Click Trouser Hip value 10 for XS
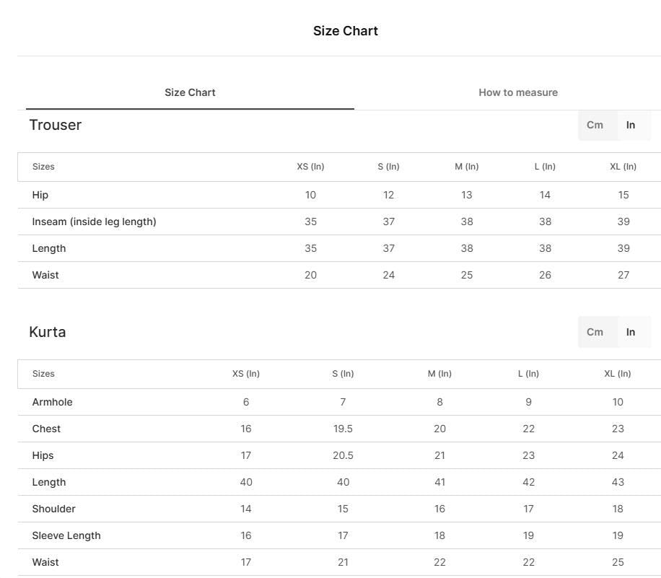Viewport: 661px width, 578px height. coord(310,196)
